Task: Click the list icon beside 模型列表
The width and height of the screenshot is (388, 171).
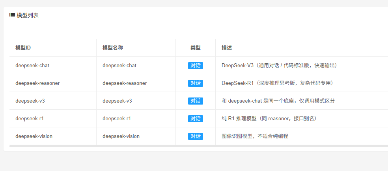Action: [12, 15]
